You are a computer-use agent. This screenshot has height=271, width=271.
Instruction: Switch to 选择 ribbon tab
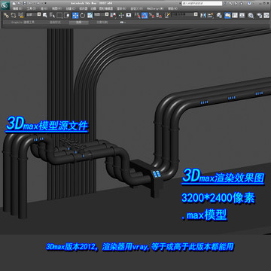pos(79,23)
